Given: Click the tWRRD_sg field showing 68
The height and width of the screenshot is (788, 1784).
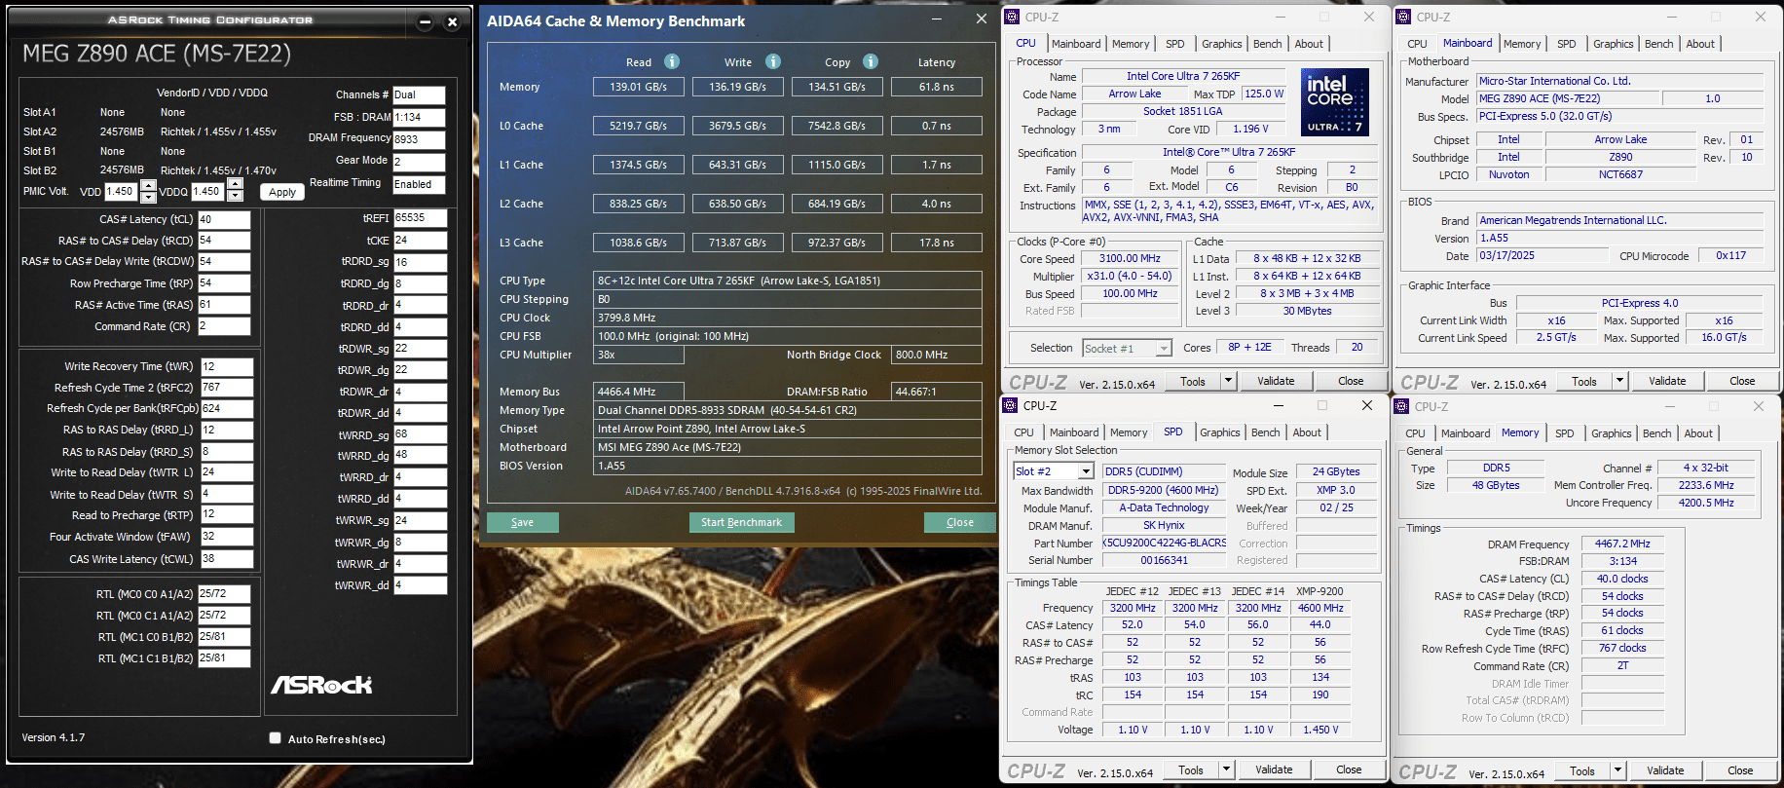Looking at the screenshot, I should click(x=420, y=434).
